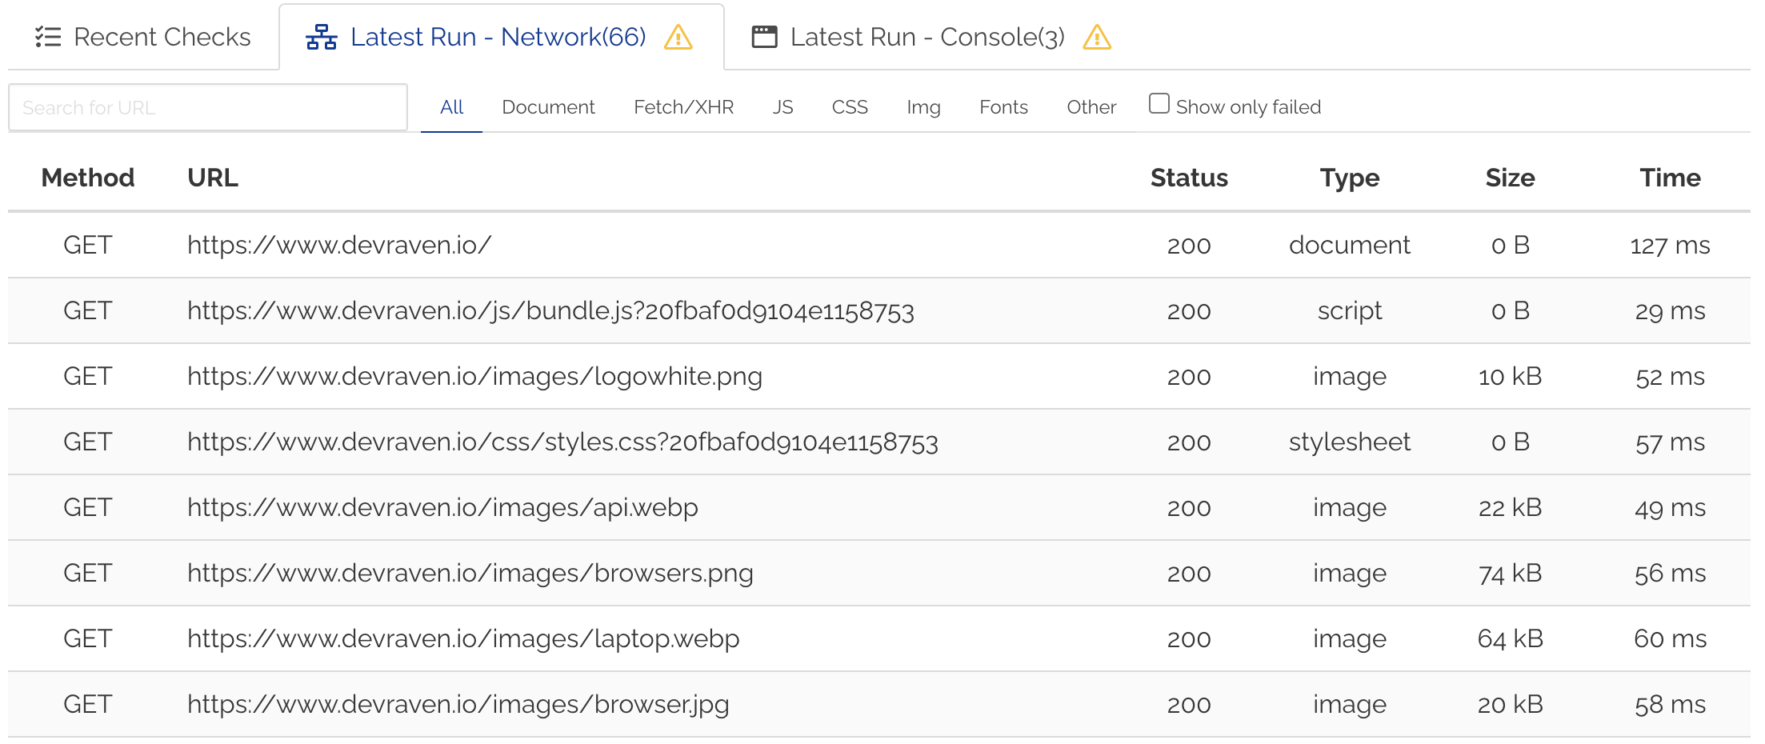Filter requests by CSS type
Screen dimensions: 1765x744
point(849,106)
